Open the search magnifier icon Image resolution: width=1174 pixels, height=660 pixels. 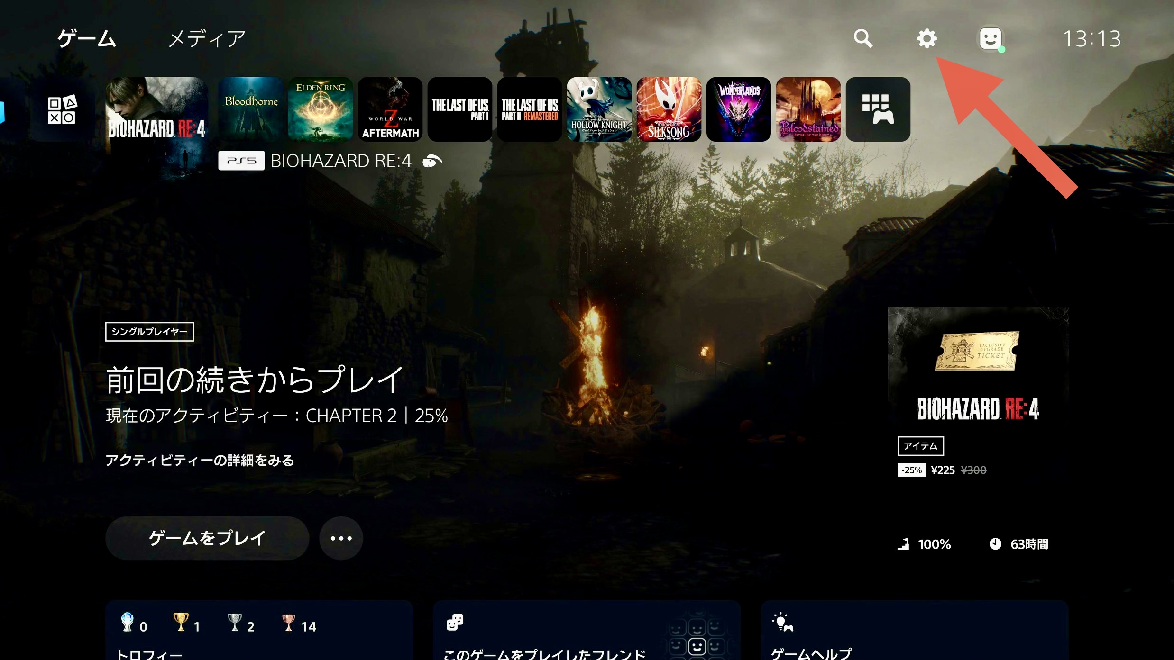[862, 38]
